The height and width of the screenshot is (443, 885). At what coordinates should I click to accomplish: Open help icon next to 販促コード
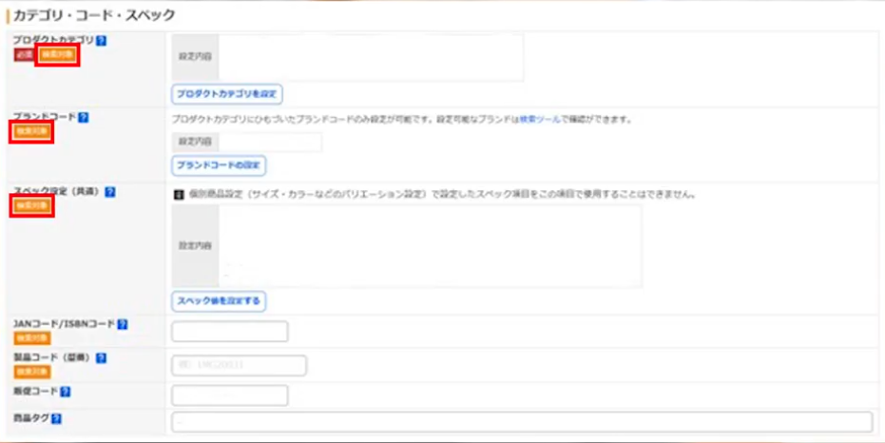(x=66, y=391)
